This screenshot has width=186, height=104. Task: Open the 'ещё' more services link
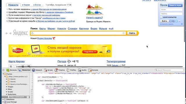111,29
